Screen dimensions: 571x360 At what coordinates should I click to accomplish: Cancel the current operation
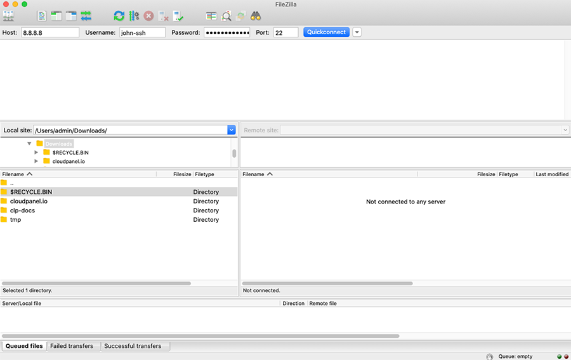(148, 16)
